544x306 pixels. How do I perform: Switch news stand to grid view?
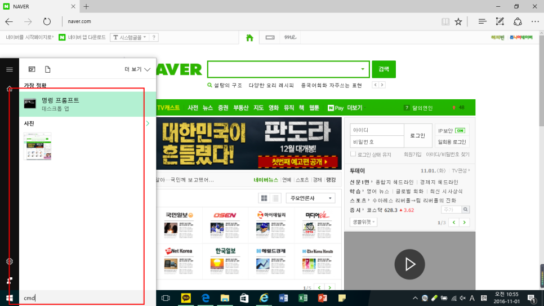tap(264, 198)
